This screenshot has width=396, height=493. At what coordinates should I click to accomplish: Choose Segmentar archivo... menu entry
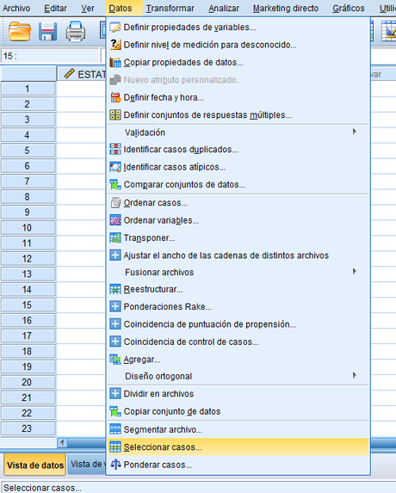(x=238, y=429)
